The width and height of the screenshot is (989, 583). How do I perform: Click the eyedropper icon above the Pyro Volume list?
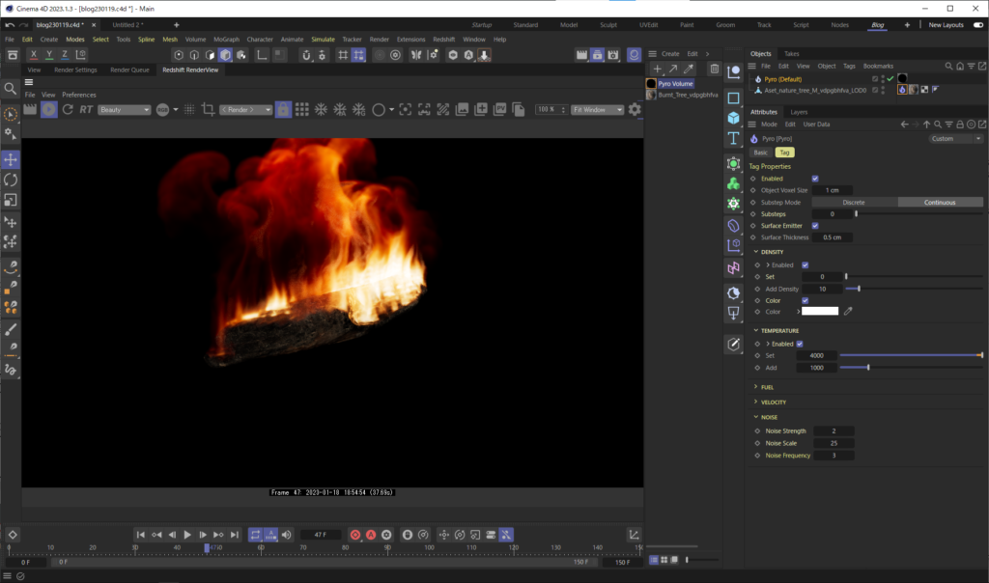point(688,69)
